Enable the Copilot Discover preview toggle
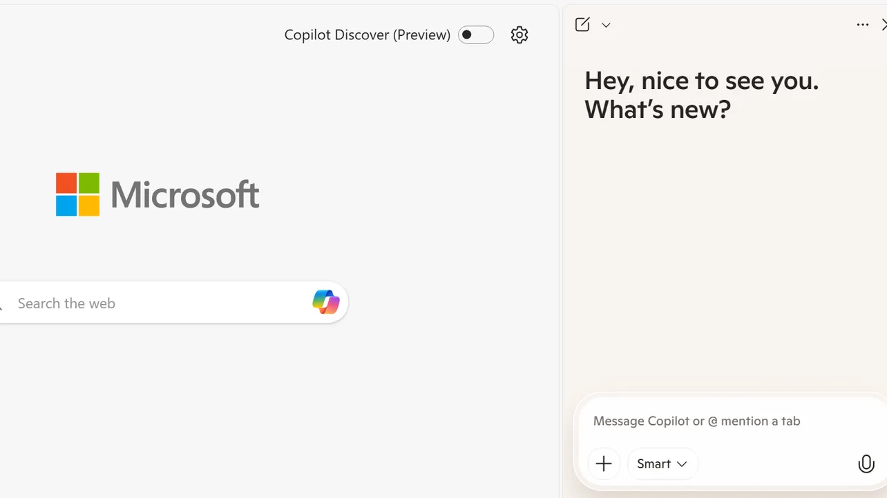Image resolution: width=887 pixels, height=498 pixels. pyautogui.click(x=475, y=34)
